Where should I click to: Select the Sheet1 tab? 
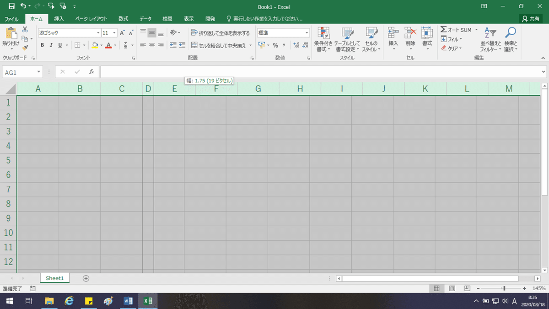[x=54, y=278]
